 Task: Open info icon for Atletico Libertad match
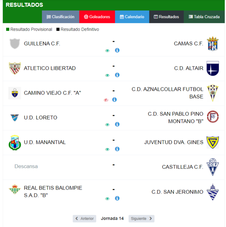click(x=117, y=75)
